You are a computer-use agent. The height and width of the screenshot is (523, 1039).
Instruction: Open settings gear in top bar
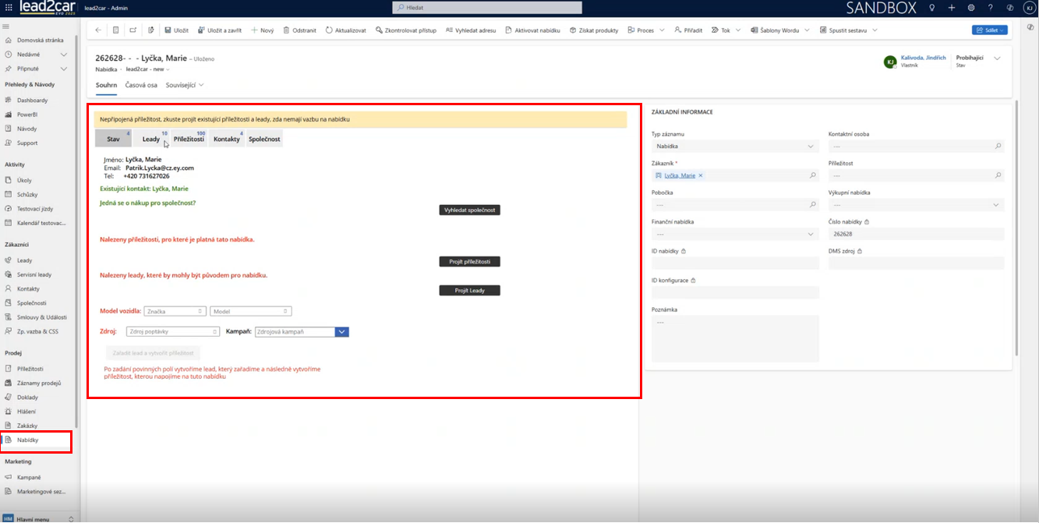click(x=971, y=8)
